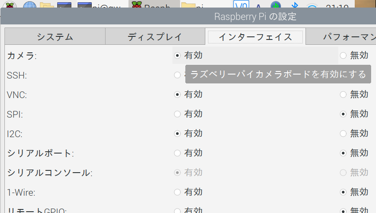Keep SPI off via 無効 radio
Image resolution: width=376 pixels, height=213 pixels.
tap(343, 114)
